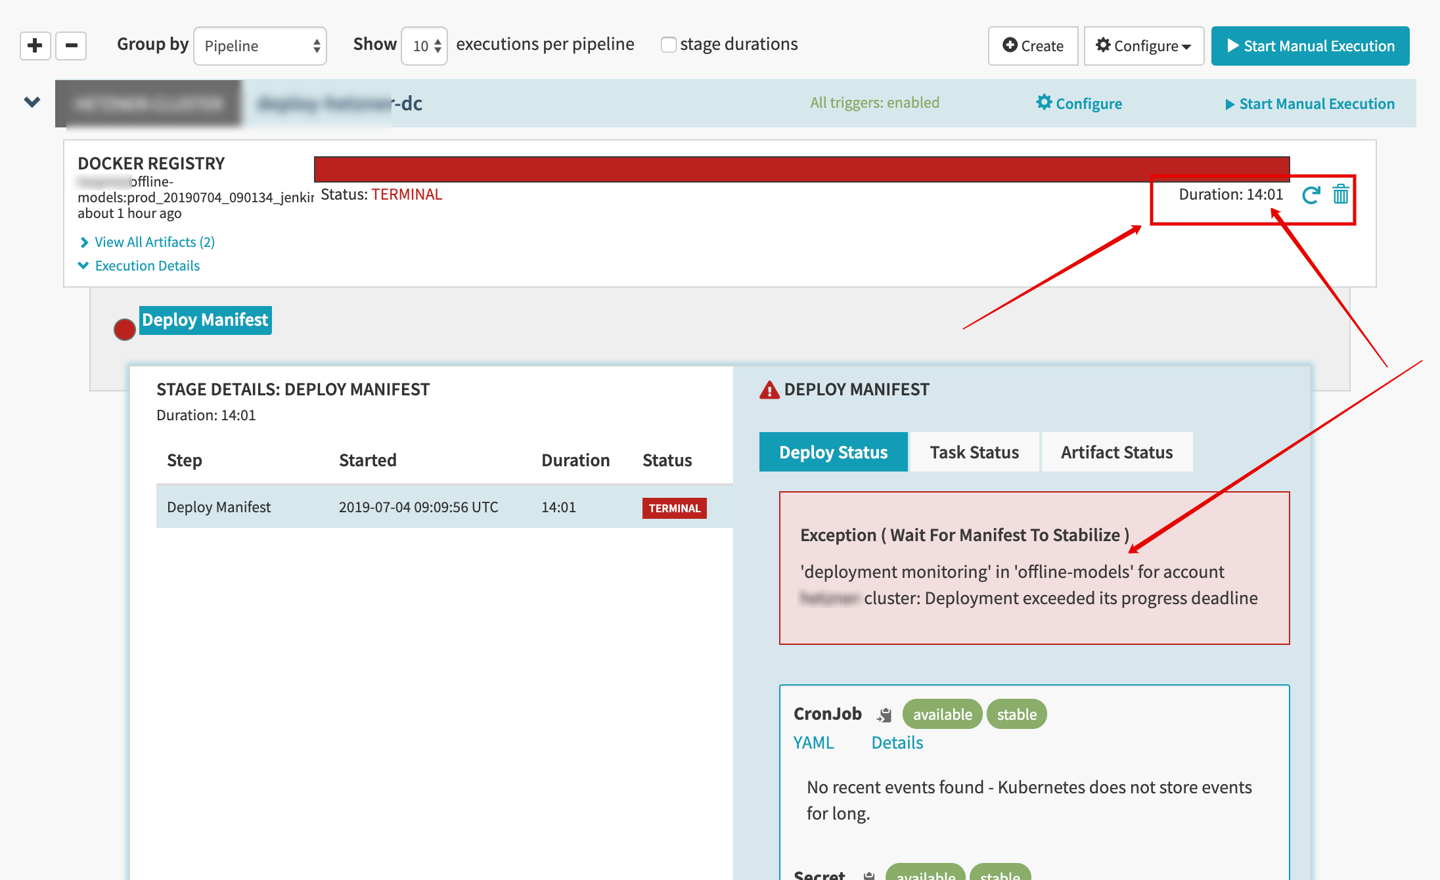The image size is (1440, 880).
Task: Select the red status dot of Deploy Manifest
Action: 124,328
